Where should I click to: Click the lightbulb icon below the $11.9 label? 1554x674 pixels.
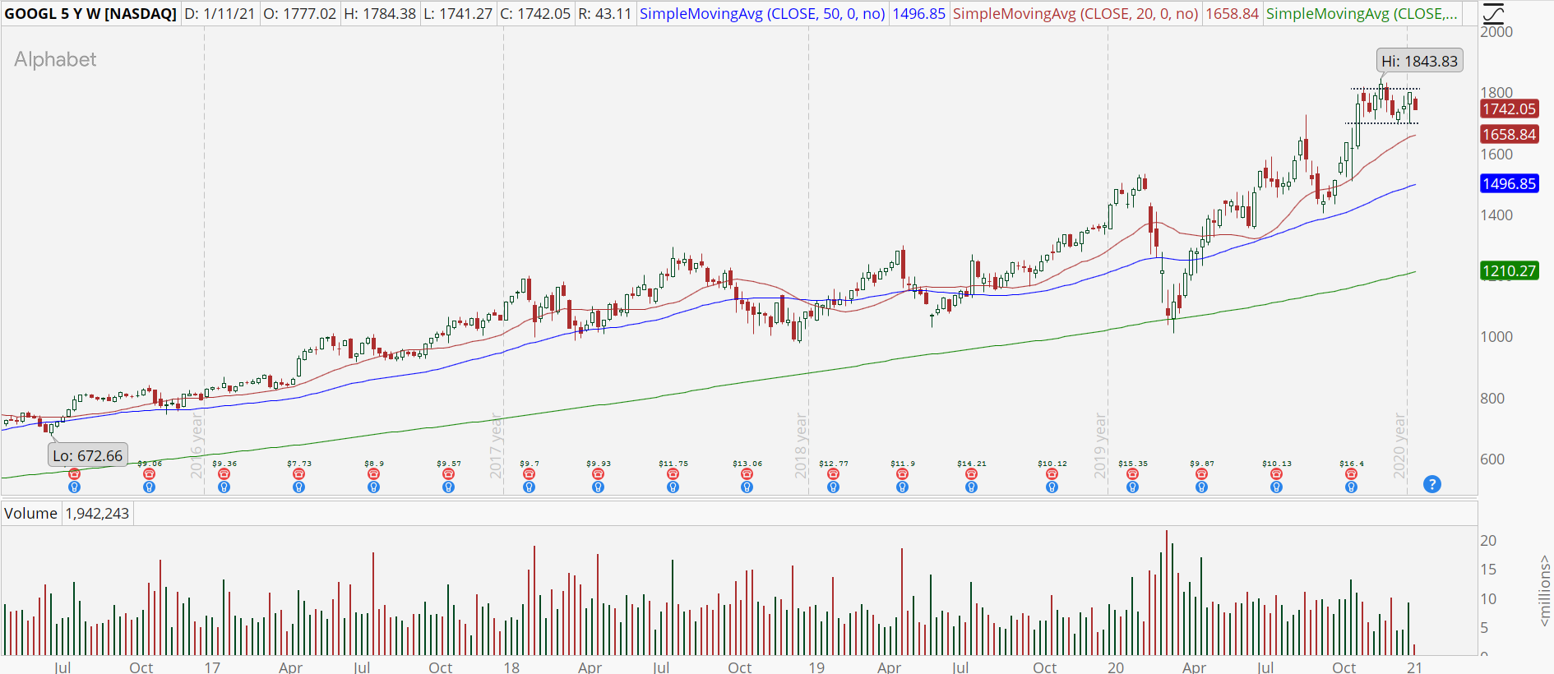[902, 487]
